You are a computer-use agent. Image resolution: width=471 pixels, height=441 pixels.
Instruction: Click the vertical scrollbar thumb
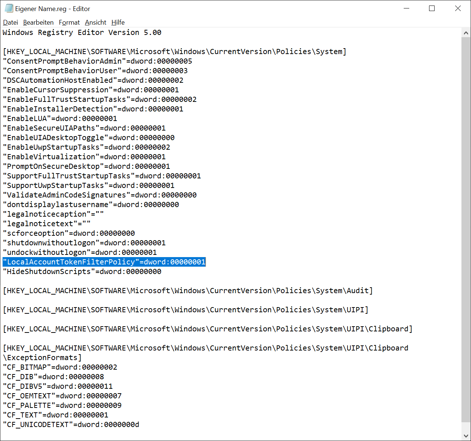click(466, 230)
